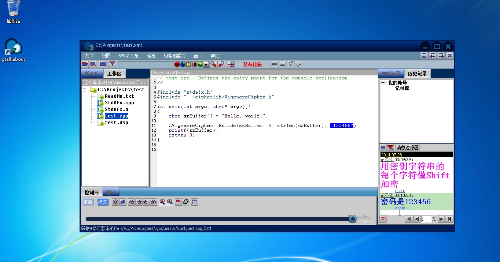Click the blue A round icon
Screen dimensions: 500x262
(183, 64)
